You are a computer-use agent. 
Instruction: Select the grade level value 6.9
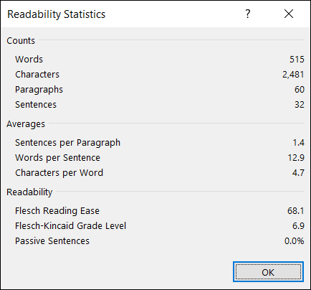(298, 226)
